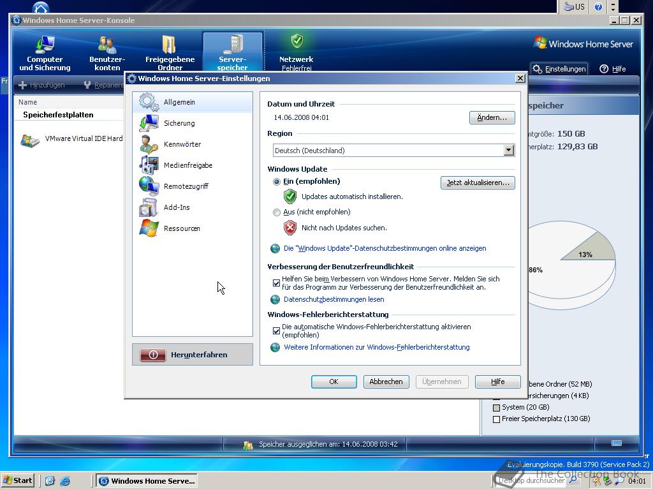Screen dimensions: 653x490
Task: Open Datenschutzbestimmungen lesen link
Action: (334, 300)
